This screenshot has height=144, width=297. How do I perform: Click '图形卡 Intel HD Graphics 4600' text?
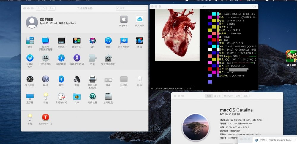pyautogui.click(x=240, y=134)
